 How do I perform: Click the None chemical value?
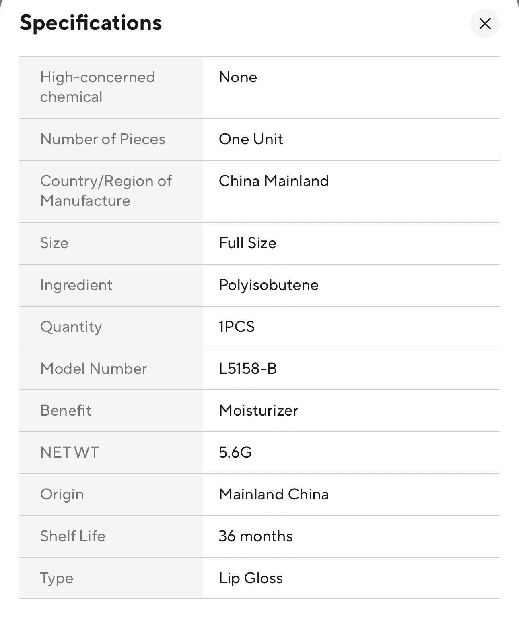[238, 77]
